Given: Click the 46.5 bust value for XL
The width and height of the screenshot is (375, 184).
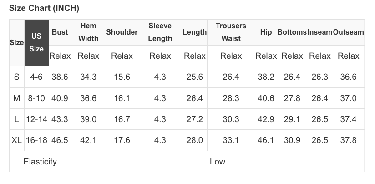Looking at the screenshot, I should [60, 140].
